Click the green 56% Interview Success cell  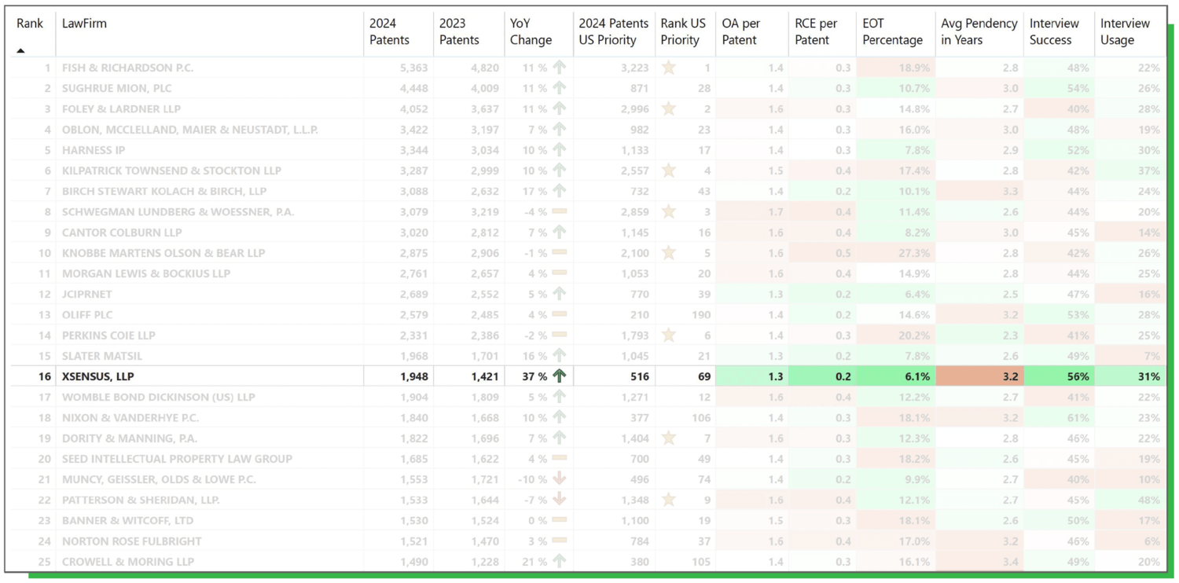1059,376
